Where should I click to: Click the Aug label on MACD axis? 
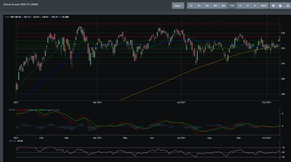click(x=209, y=138)
